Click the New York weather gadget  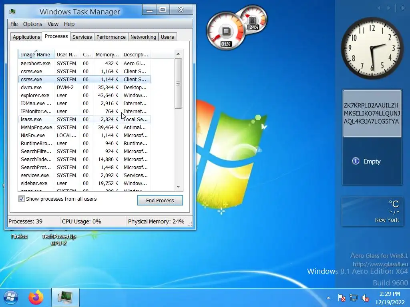click(372, 212)
